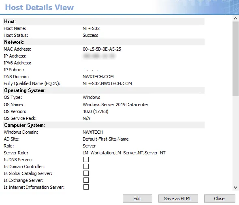
Task: Select Windows Domain value NWXTECH
Action: click(93, 132)
